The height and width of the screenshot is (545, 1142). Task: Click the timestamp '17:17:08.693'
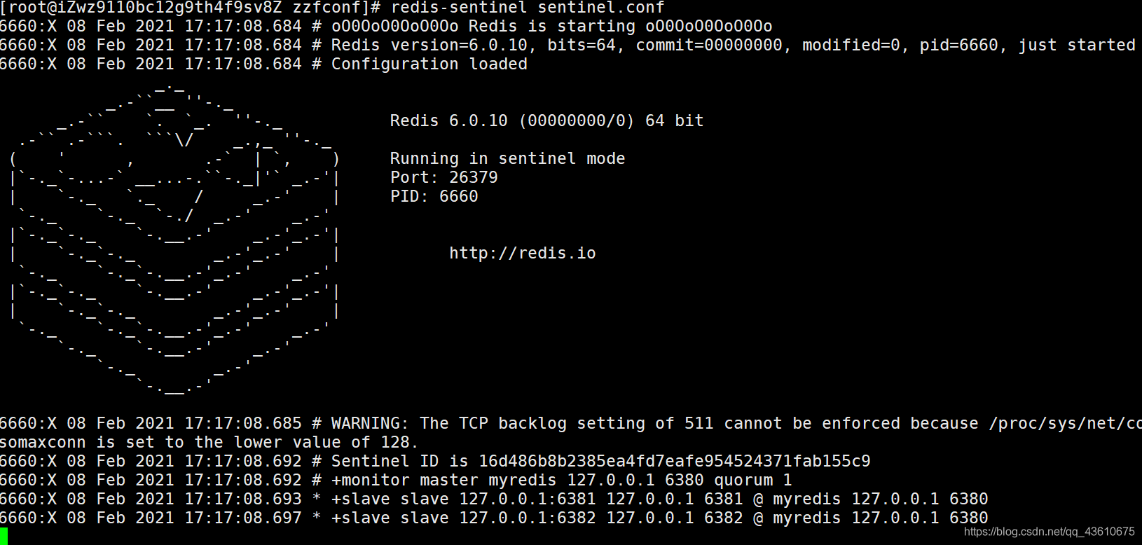[243, 499]
